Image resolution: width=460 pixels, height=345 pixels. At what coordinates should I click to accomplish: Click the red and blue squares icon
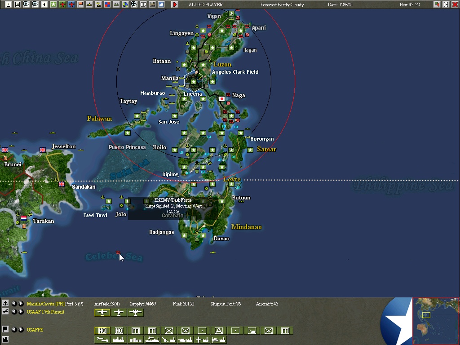(107, 4)
